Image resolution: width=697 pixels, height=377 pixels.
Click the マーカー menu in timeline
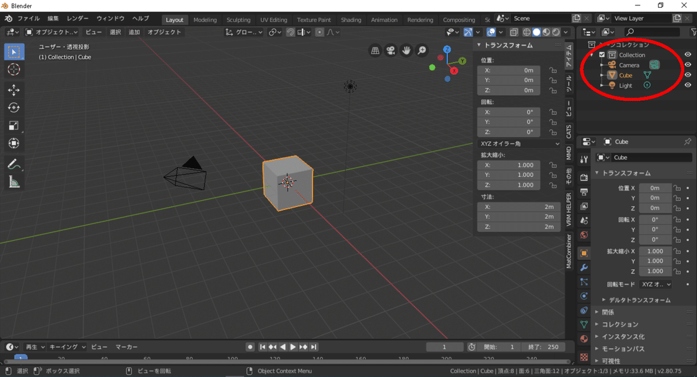[x=127, y=347]
